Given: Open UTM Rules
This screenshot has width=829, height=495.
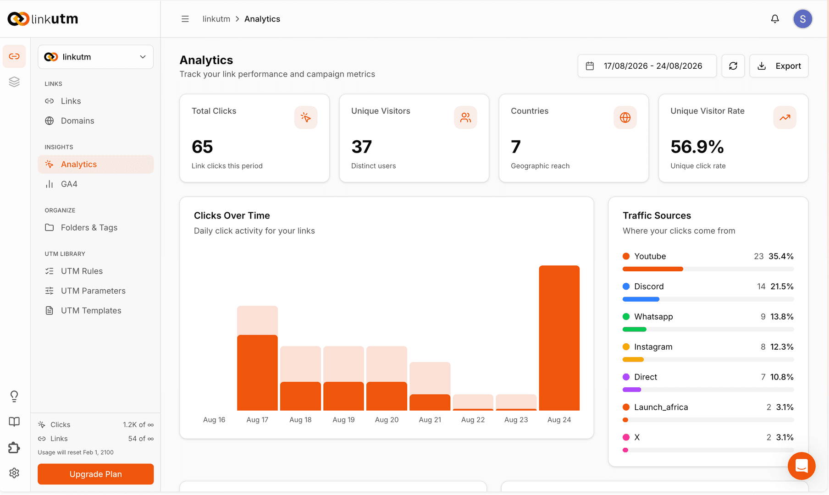Looking at the screenshot, I should tap(96, 271).
